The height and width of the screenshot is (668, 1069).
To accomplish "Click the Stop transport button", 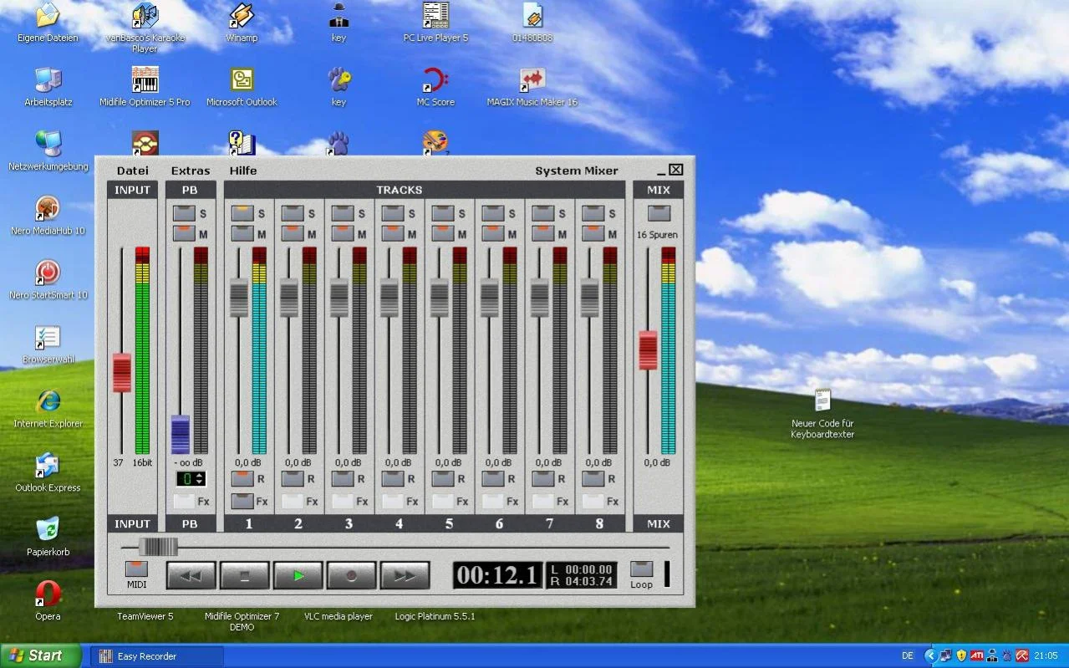I will (244, 575).
